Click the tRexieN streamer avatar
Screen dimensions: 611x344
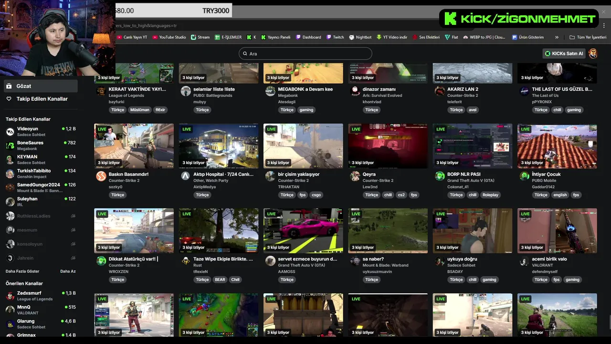(186, 261)
